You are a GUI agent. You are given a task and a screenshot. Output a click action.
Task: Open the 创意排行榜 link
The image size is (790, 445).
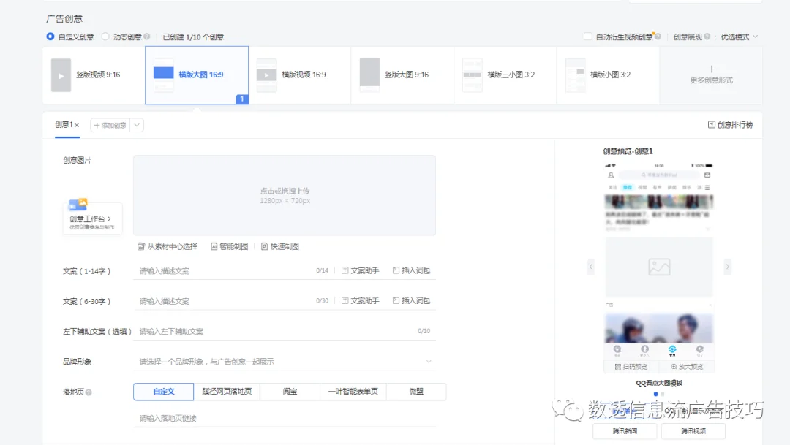tap(730, 125)
